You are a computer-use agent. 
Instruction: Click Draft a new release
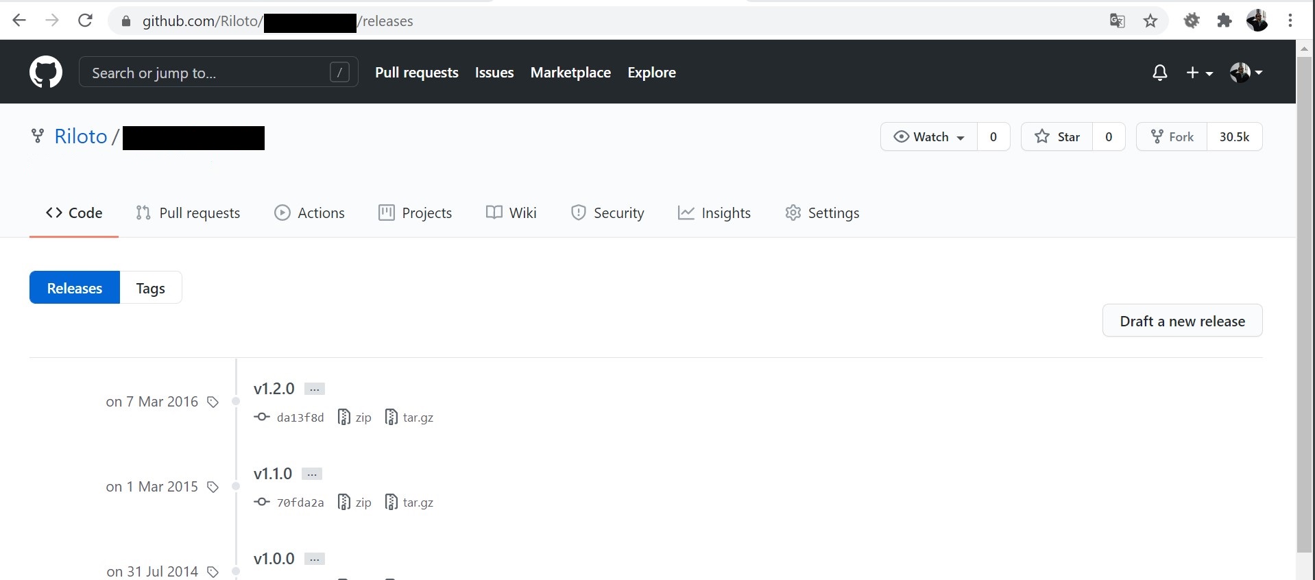[x=1183, y=321]
